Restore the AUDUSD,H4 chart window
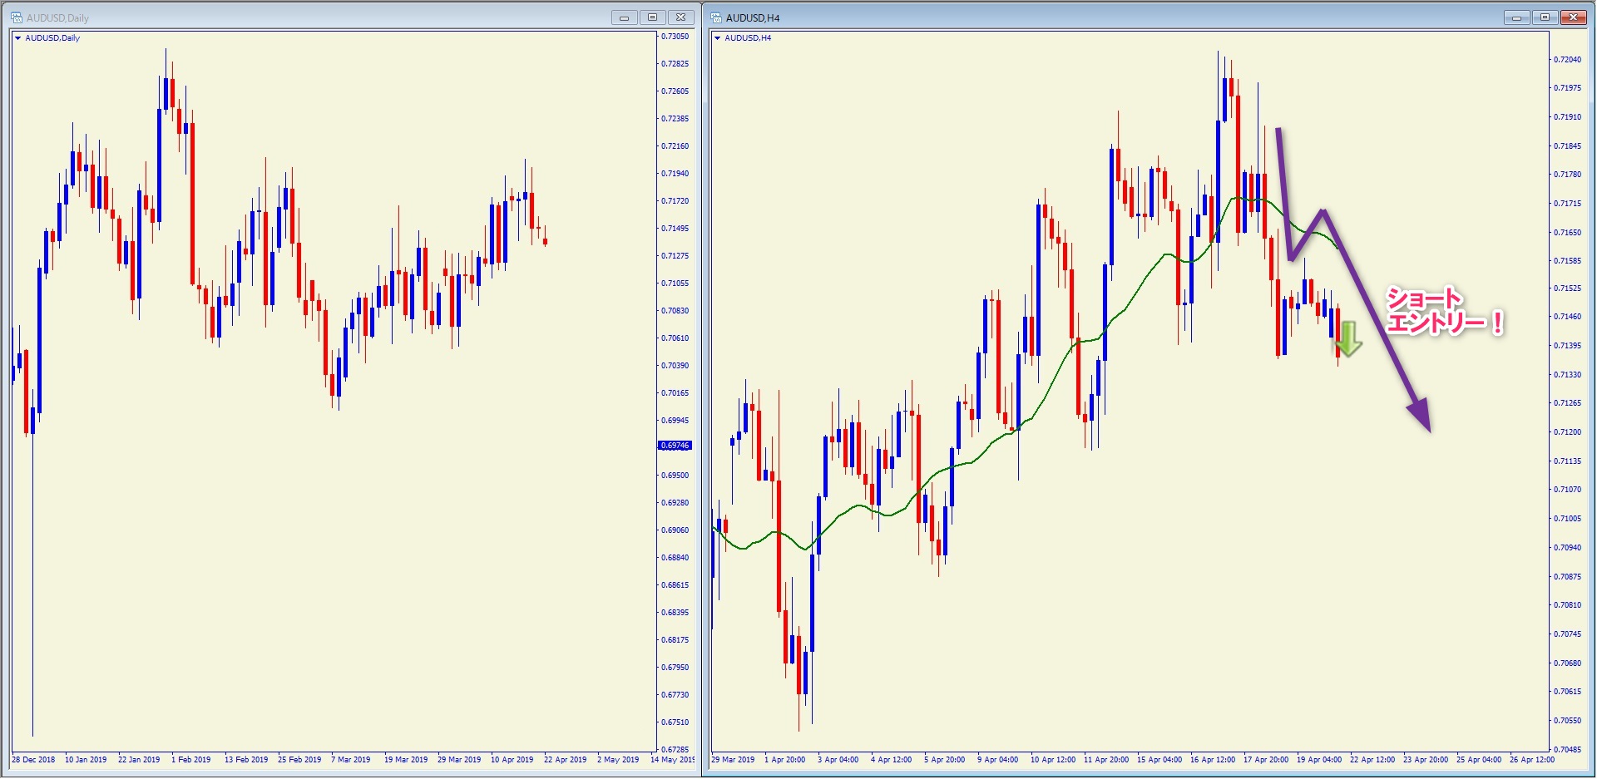This screenshot has height=779, width=1597. coord(1545,17)
